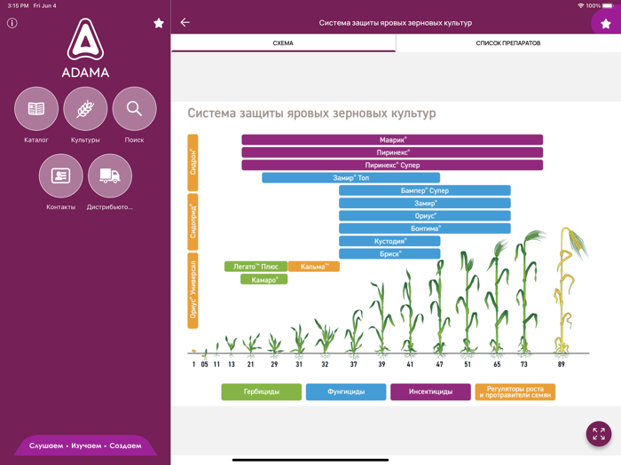Image resolution: width=621 pixels, height=465 pixels.
Task: Select the Бриск fungicide bar
Action: [x=389, y=253]
